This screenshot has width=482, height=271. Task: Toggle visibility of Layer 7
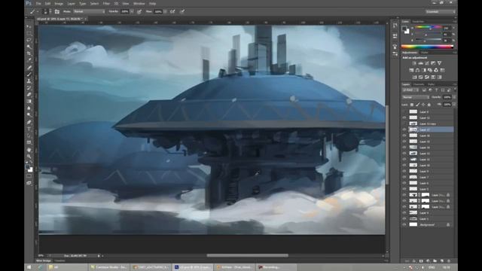[404, 178]
